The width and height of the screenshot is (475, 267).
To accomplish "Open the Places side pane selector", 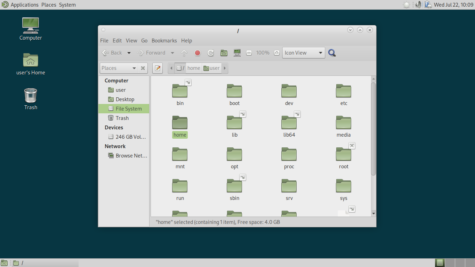I will [119, 68].
